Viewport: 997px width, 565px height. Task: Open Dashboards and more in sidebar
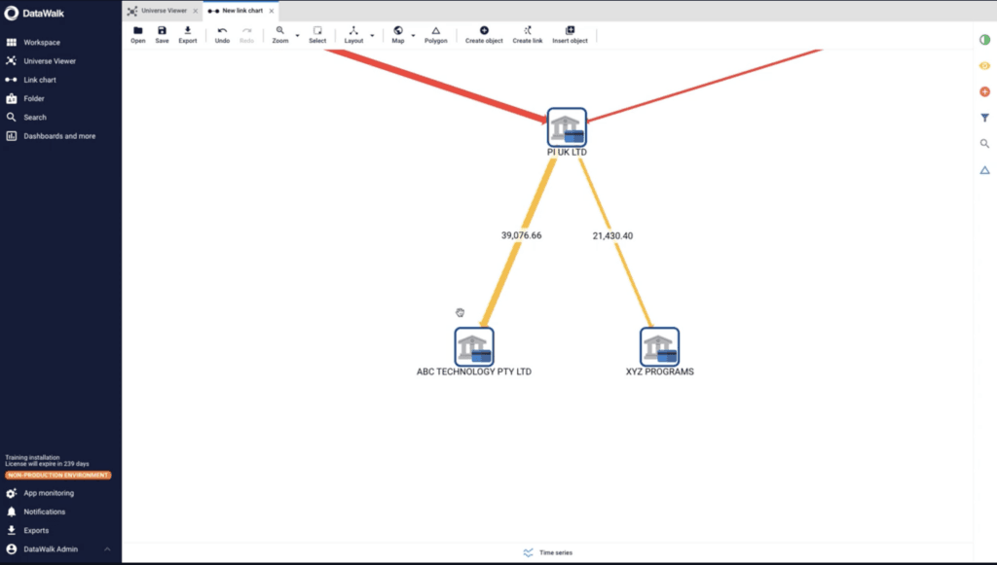tap(59, 136)
